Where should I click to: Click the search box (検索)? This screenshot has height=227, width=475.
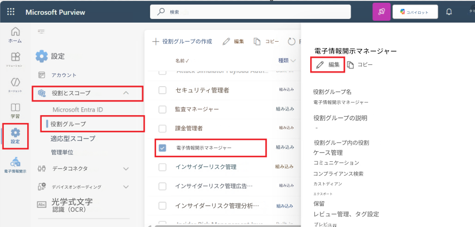point(250,12)
